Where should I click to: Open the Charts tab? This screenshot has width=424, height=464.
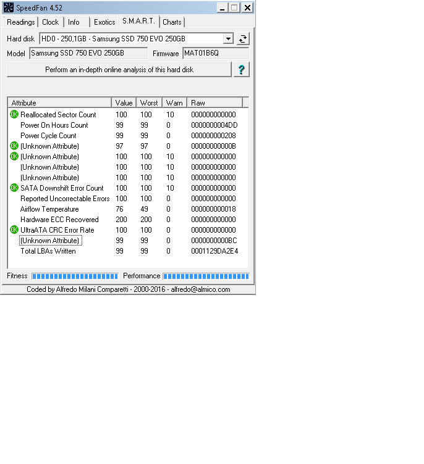point(172,22)
